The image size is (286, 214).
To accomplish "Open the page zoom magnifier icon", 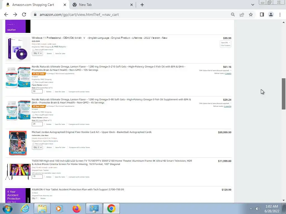I will click(233, 14).
